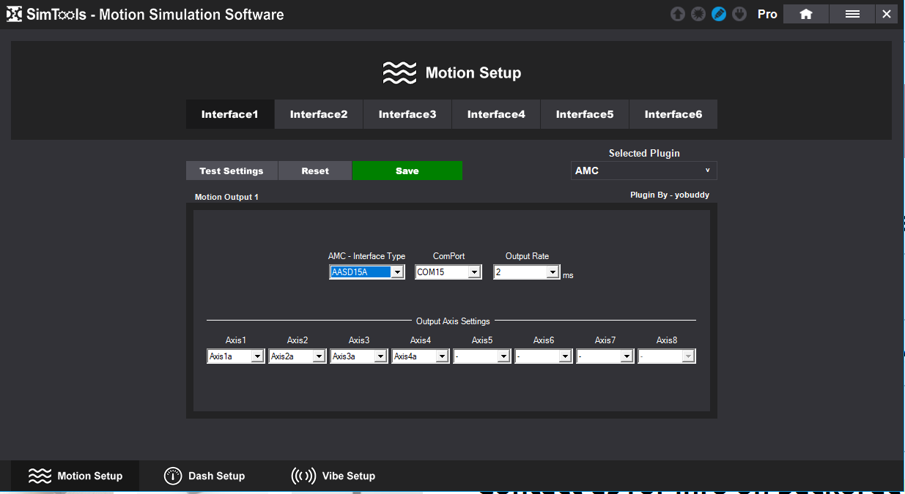905x494 pixels.
Task: Open the Axis2 dropdown
Action: (x=298, y=356)
